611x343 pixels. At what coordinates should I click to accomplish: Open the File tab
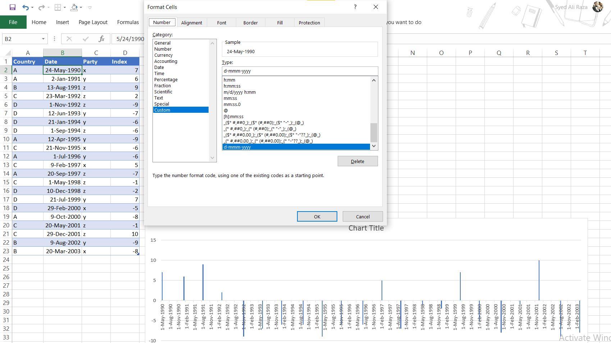(13, 22)
